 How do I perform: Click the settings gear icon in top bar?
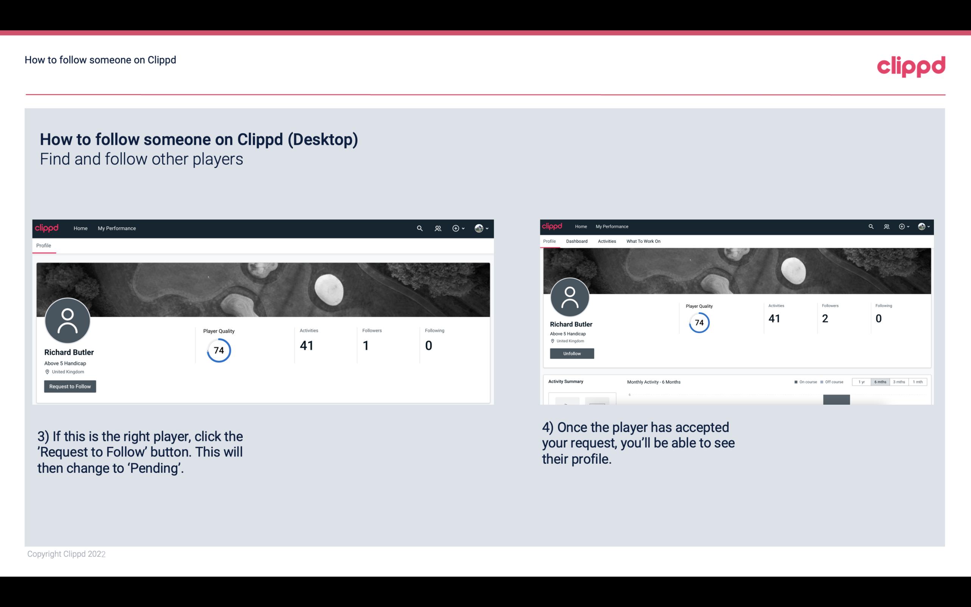456,228
